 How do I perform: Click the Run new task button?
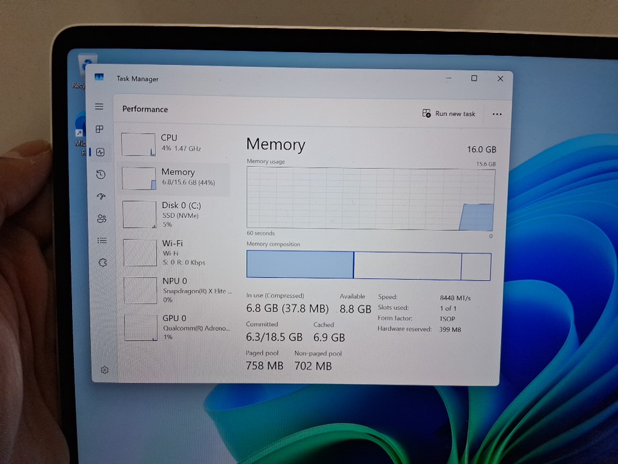(x=449, y=113)
